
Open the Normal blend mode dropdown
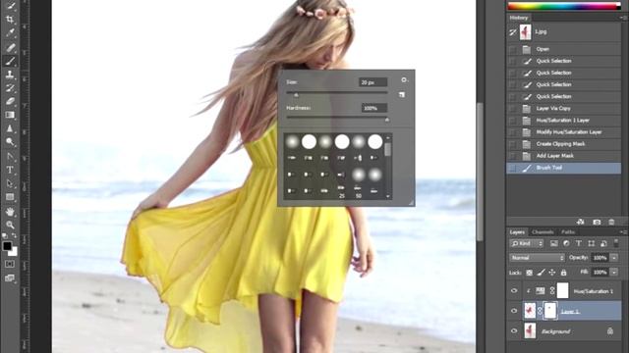tap(538, 258)
